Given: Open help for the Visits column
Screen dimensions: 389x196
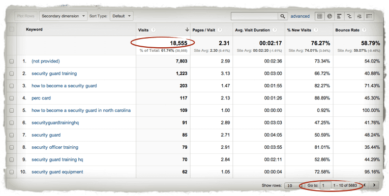Looking at the screenshot, I should click(x=154, y=30).
